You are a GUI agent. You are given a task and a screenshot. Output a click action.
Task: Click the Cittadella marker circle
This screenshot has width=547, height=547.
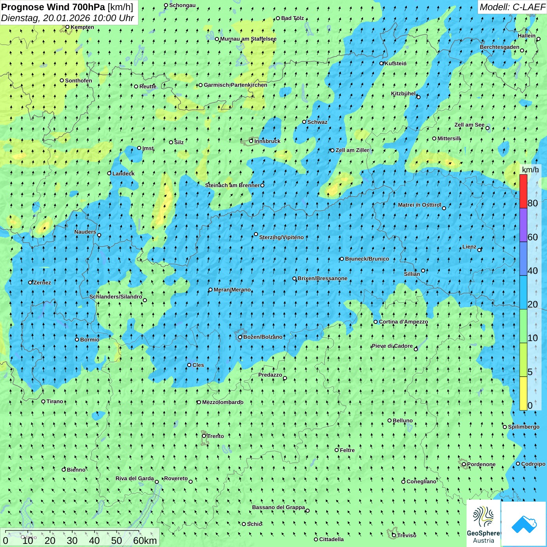tap(316, 540)
